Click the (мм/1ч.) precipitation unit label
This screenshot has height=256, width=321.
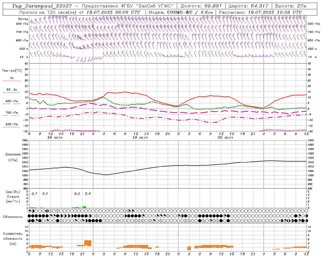click(x=13, y=201)
